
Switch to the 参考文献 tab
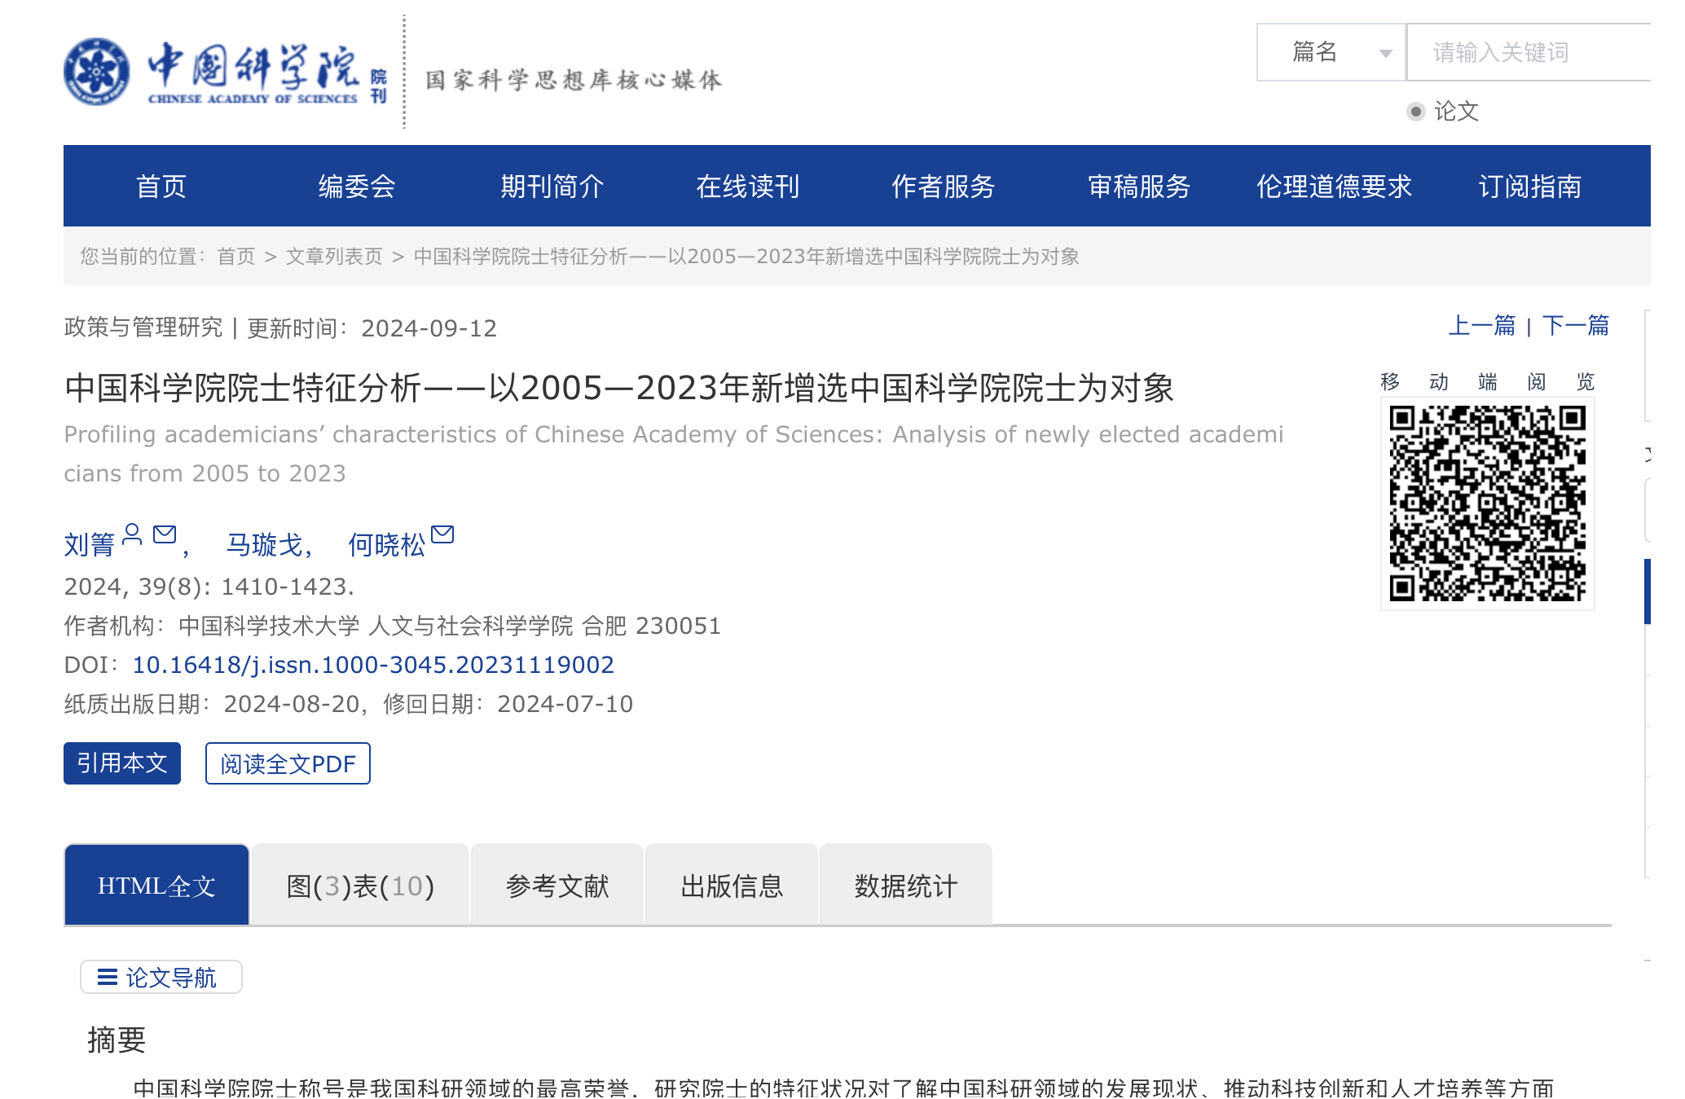pyautogui.click(x=557, y=885)
